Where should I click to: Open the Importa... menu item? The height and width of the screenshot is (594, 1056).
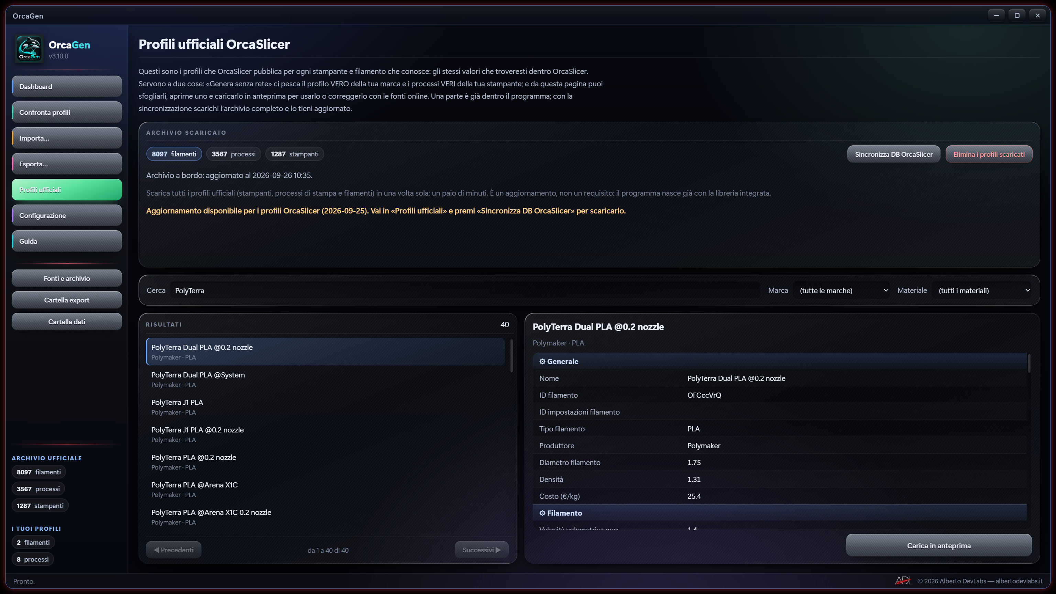tap(67, 138)
